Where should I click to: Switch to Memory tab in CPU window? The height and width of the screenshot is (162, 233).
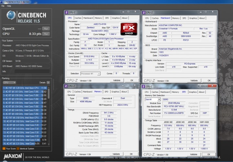point(98,18)
